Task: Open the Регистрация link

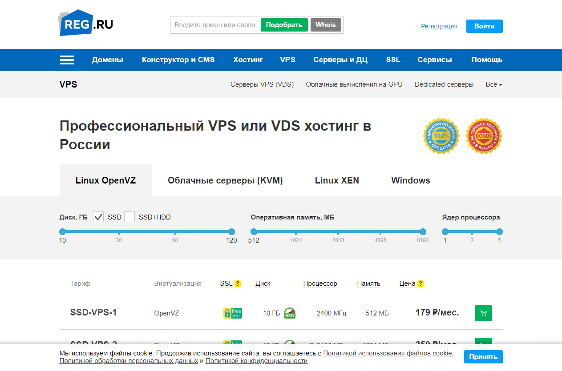Action: coord(439,26)
